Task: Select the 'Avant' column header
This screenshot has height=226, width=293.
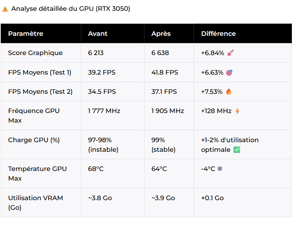Action: (98, 34)
